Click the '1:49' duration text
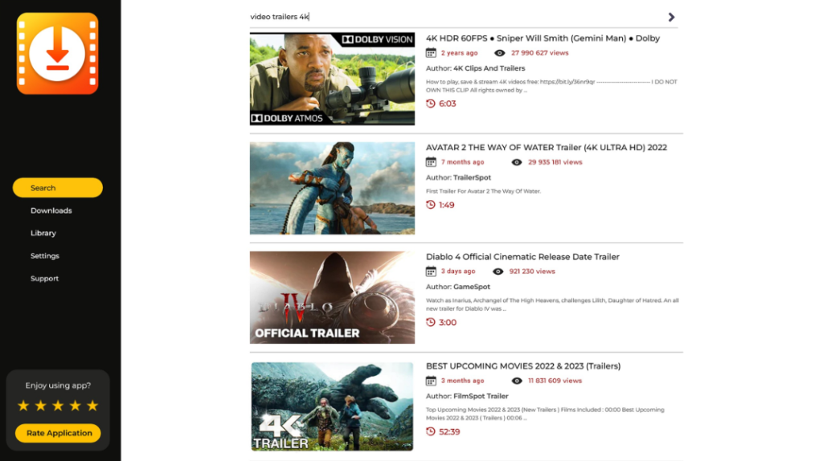Image resolution: width=823 pixels, height=461 pixels. click(x=447, y=205)
